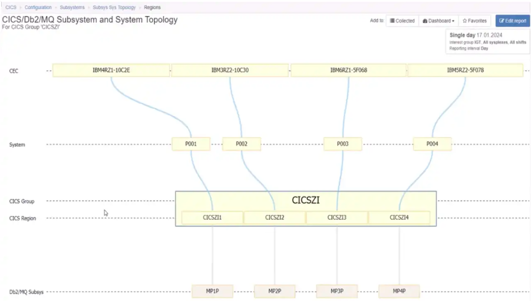Select CEC node IBM6RZ1-5F068
The image size is (531, 301).
tap(348, 70)
